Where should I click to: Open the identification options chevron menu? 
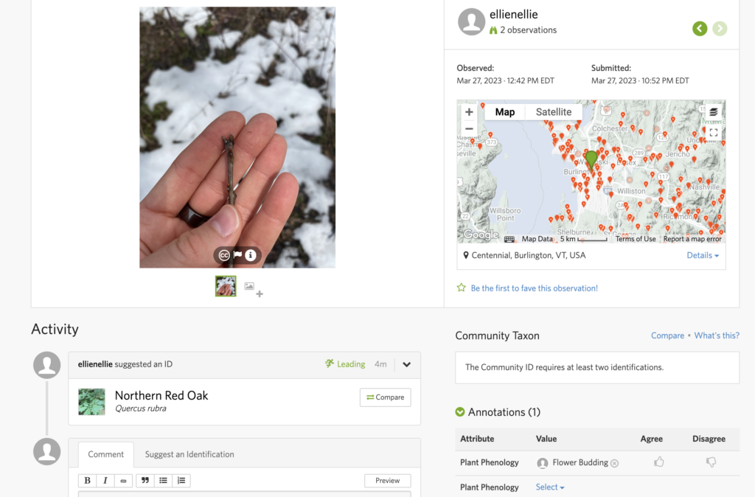[406, 364]
